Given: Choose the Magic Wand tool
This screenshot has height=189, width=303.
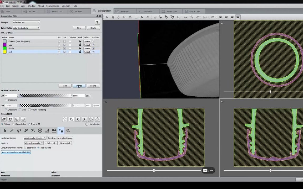Looking at the screenshot, I should [x=26, y=131].
